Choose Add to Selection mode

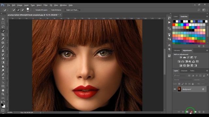(18, 10)
